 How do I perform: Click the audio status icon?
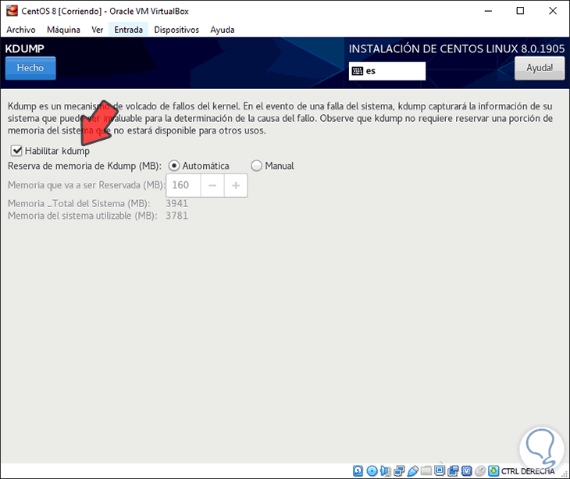pos(386,471)
